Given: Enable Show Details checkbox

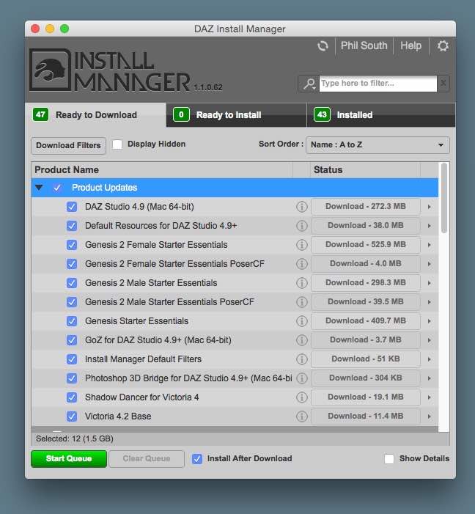Looking at the screenshot, I should [x=389, y=458].
